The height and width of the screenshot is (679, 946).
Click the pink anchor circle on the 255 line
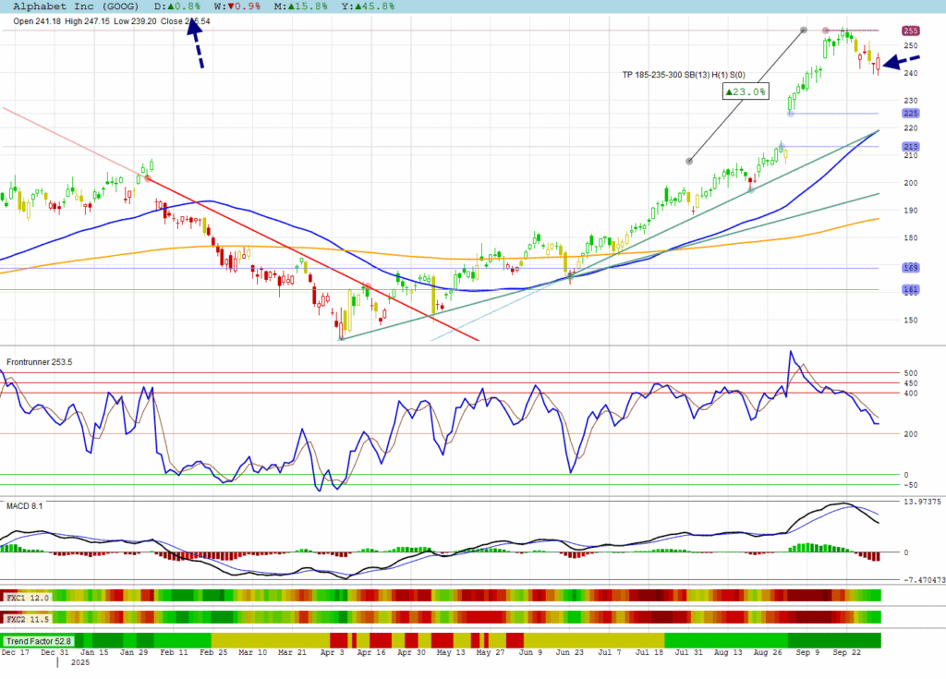point(826,30)
